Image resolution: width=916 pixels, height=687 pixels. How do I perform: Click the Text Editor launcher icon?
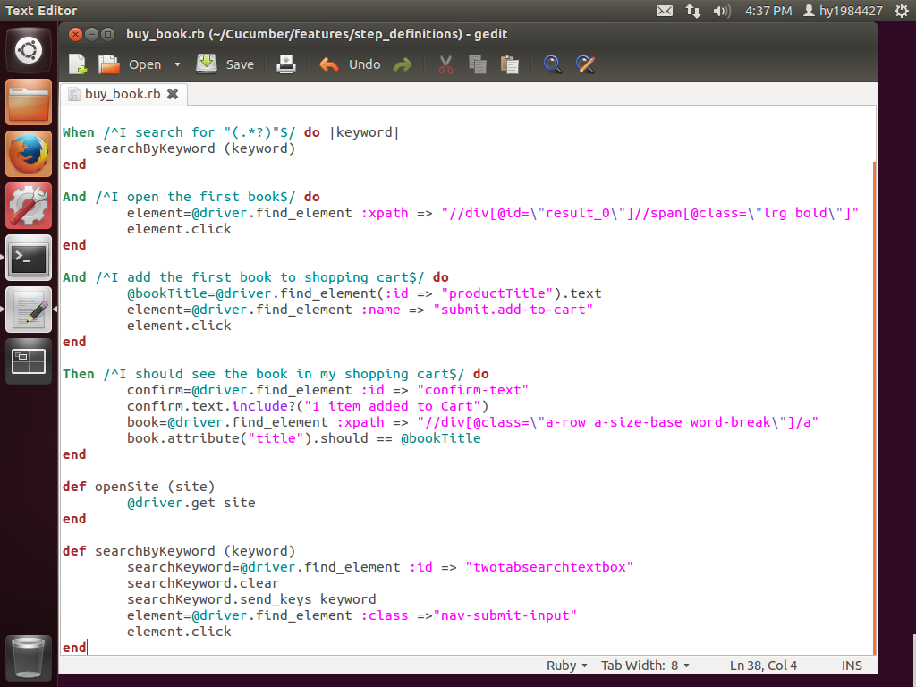click(x=29, y=310)
